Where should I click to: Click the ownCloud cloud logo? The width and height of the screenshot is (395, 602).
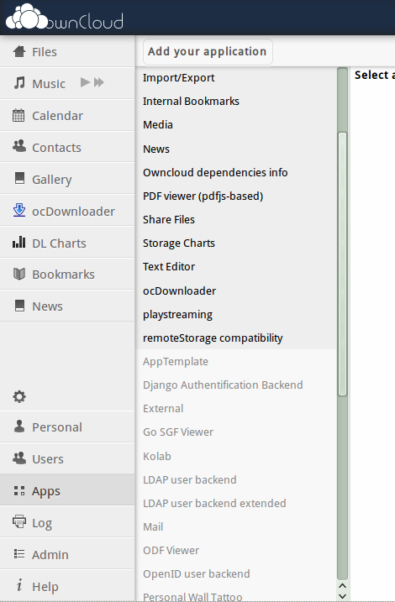click(65, 18)
